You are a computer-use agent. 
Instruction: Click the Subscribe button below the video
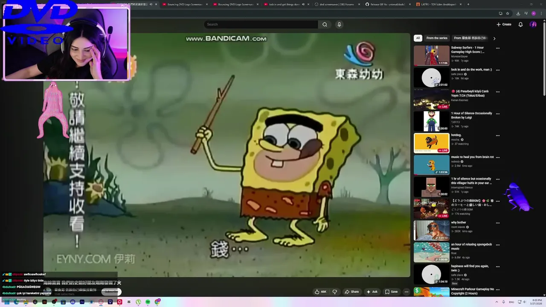tap(111, 292)
